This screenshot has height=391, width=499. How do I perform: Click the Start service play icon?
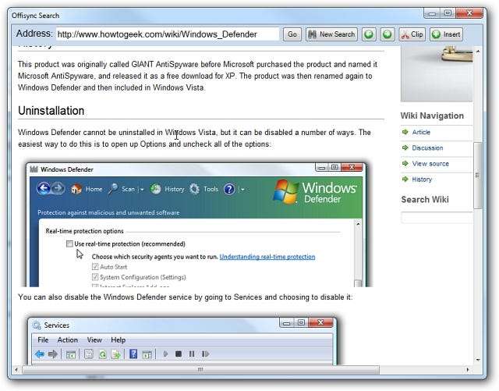[x=165, y=354]
